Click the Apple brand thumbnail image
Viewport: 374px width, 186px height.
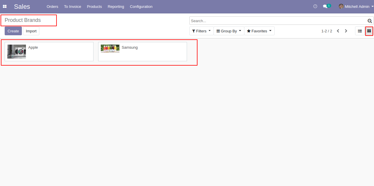point(17,52)
